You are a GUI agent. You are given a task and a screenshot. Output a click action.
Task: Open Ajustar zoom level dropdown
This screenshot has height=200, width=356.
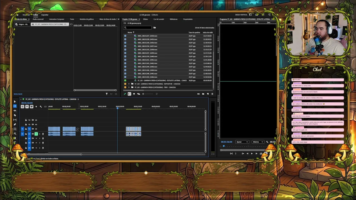[x=242, y=142]
